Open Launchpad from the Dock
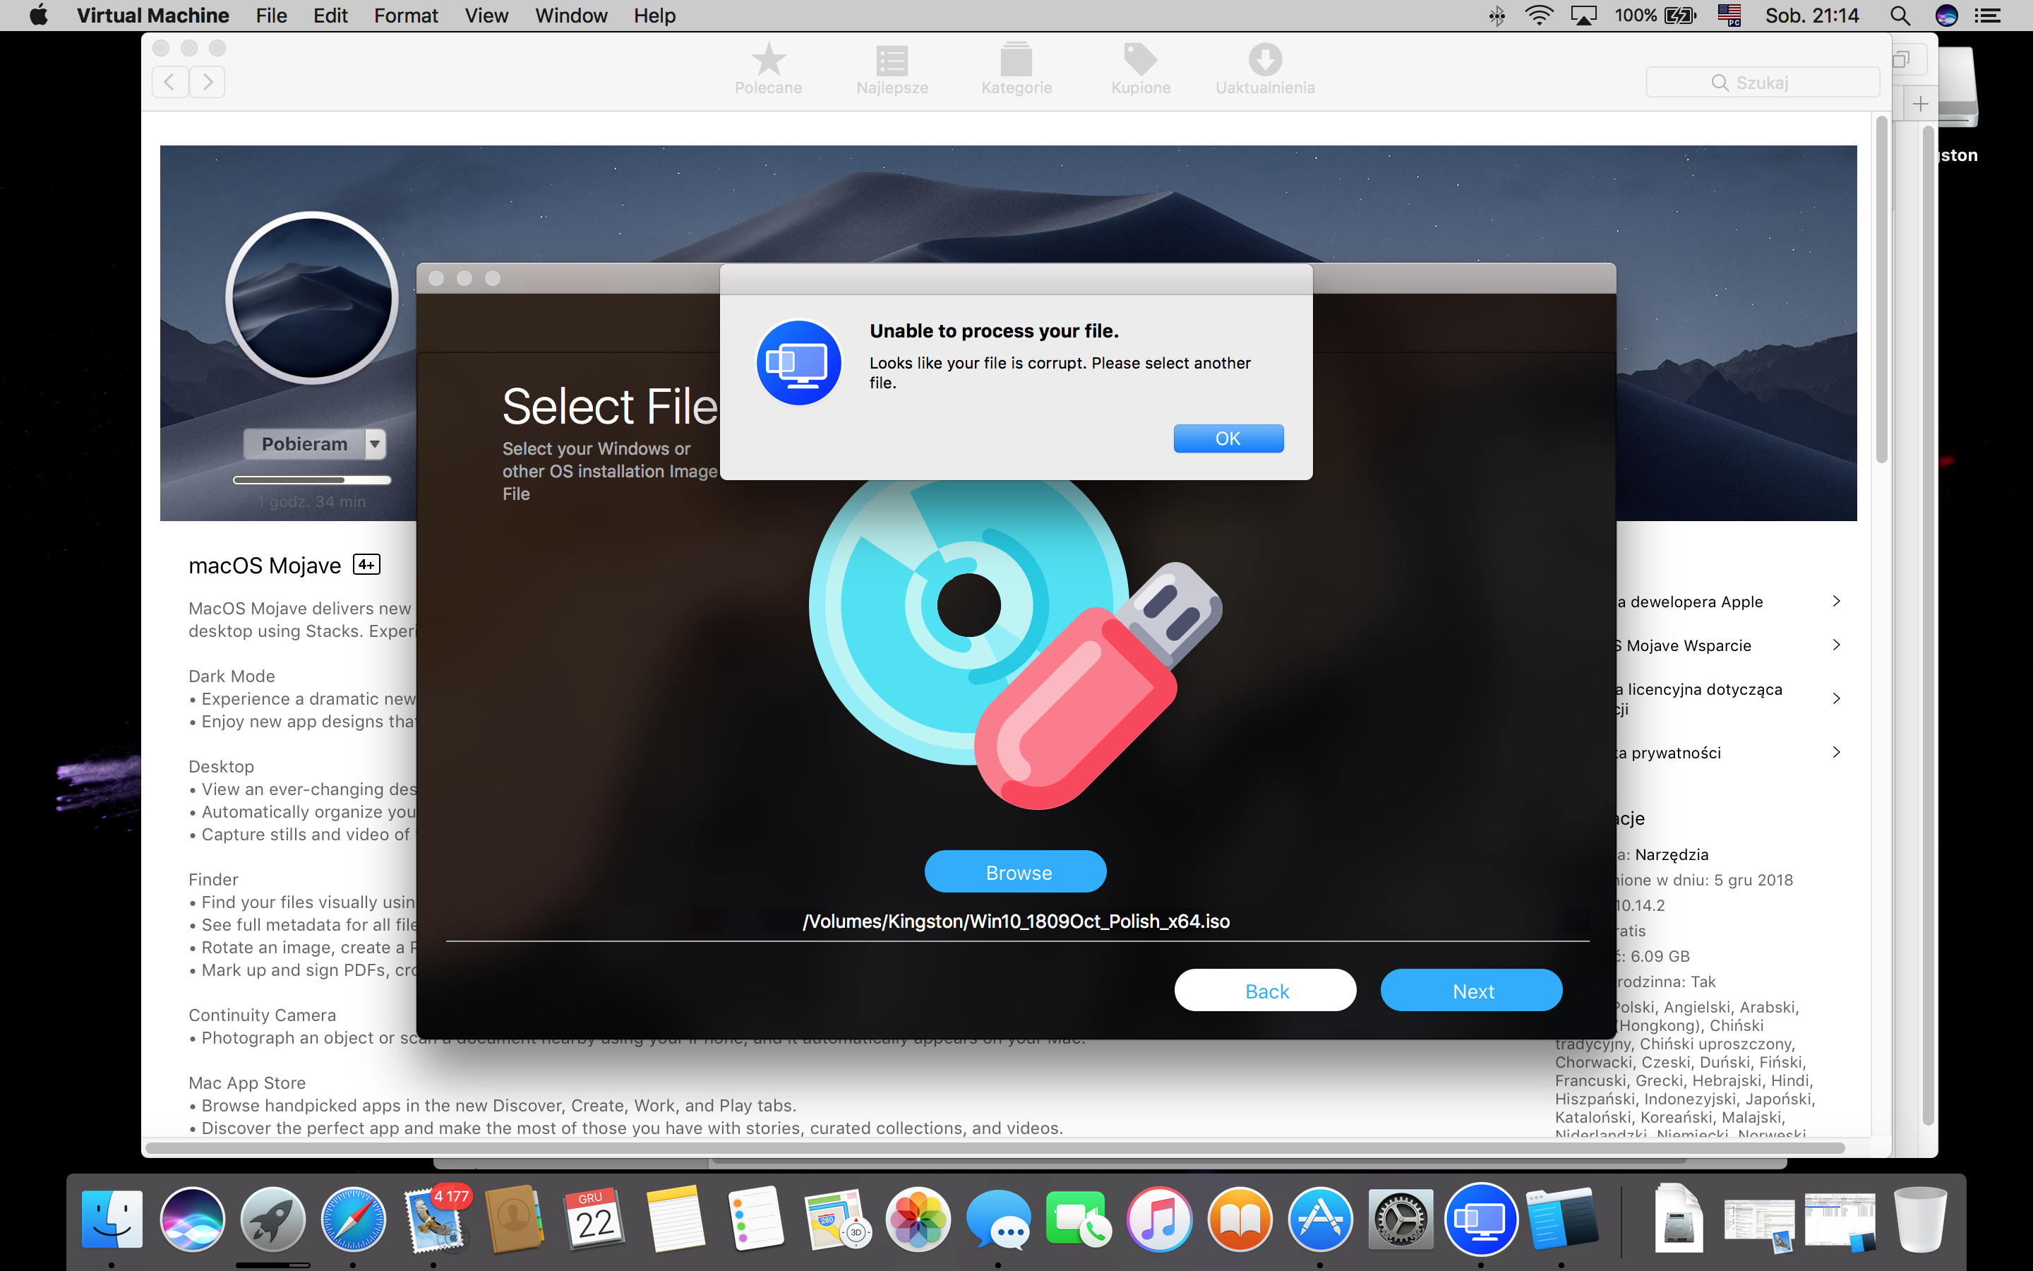 [x=272, y=1218]
